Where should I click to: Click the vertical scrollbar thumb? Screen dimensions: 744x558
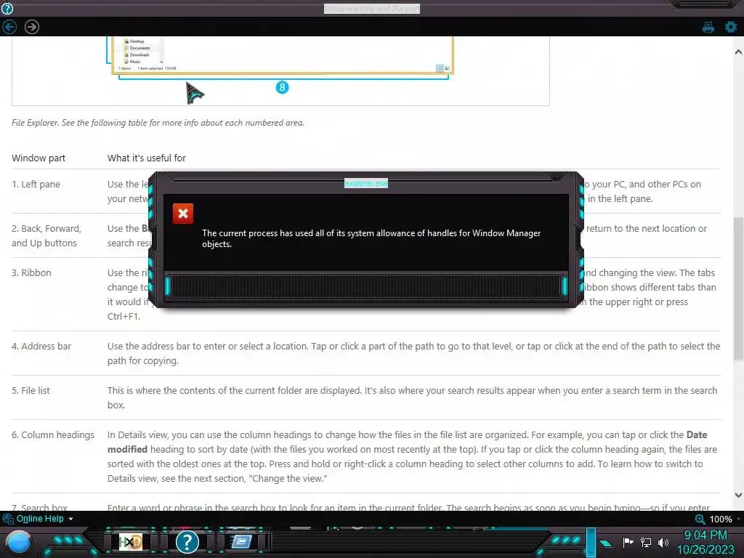[x=738, y=288]
